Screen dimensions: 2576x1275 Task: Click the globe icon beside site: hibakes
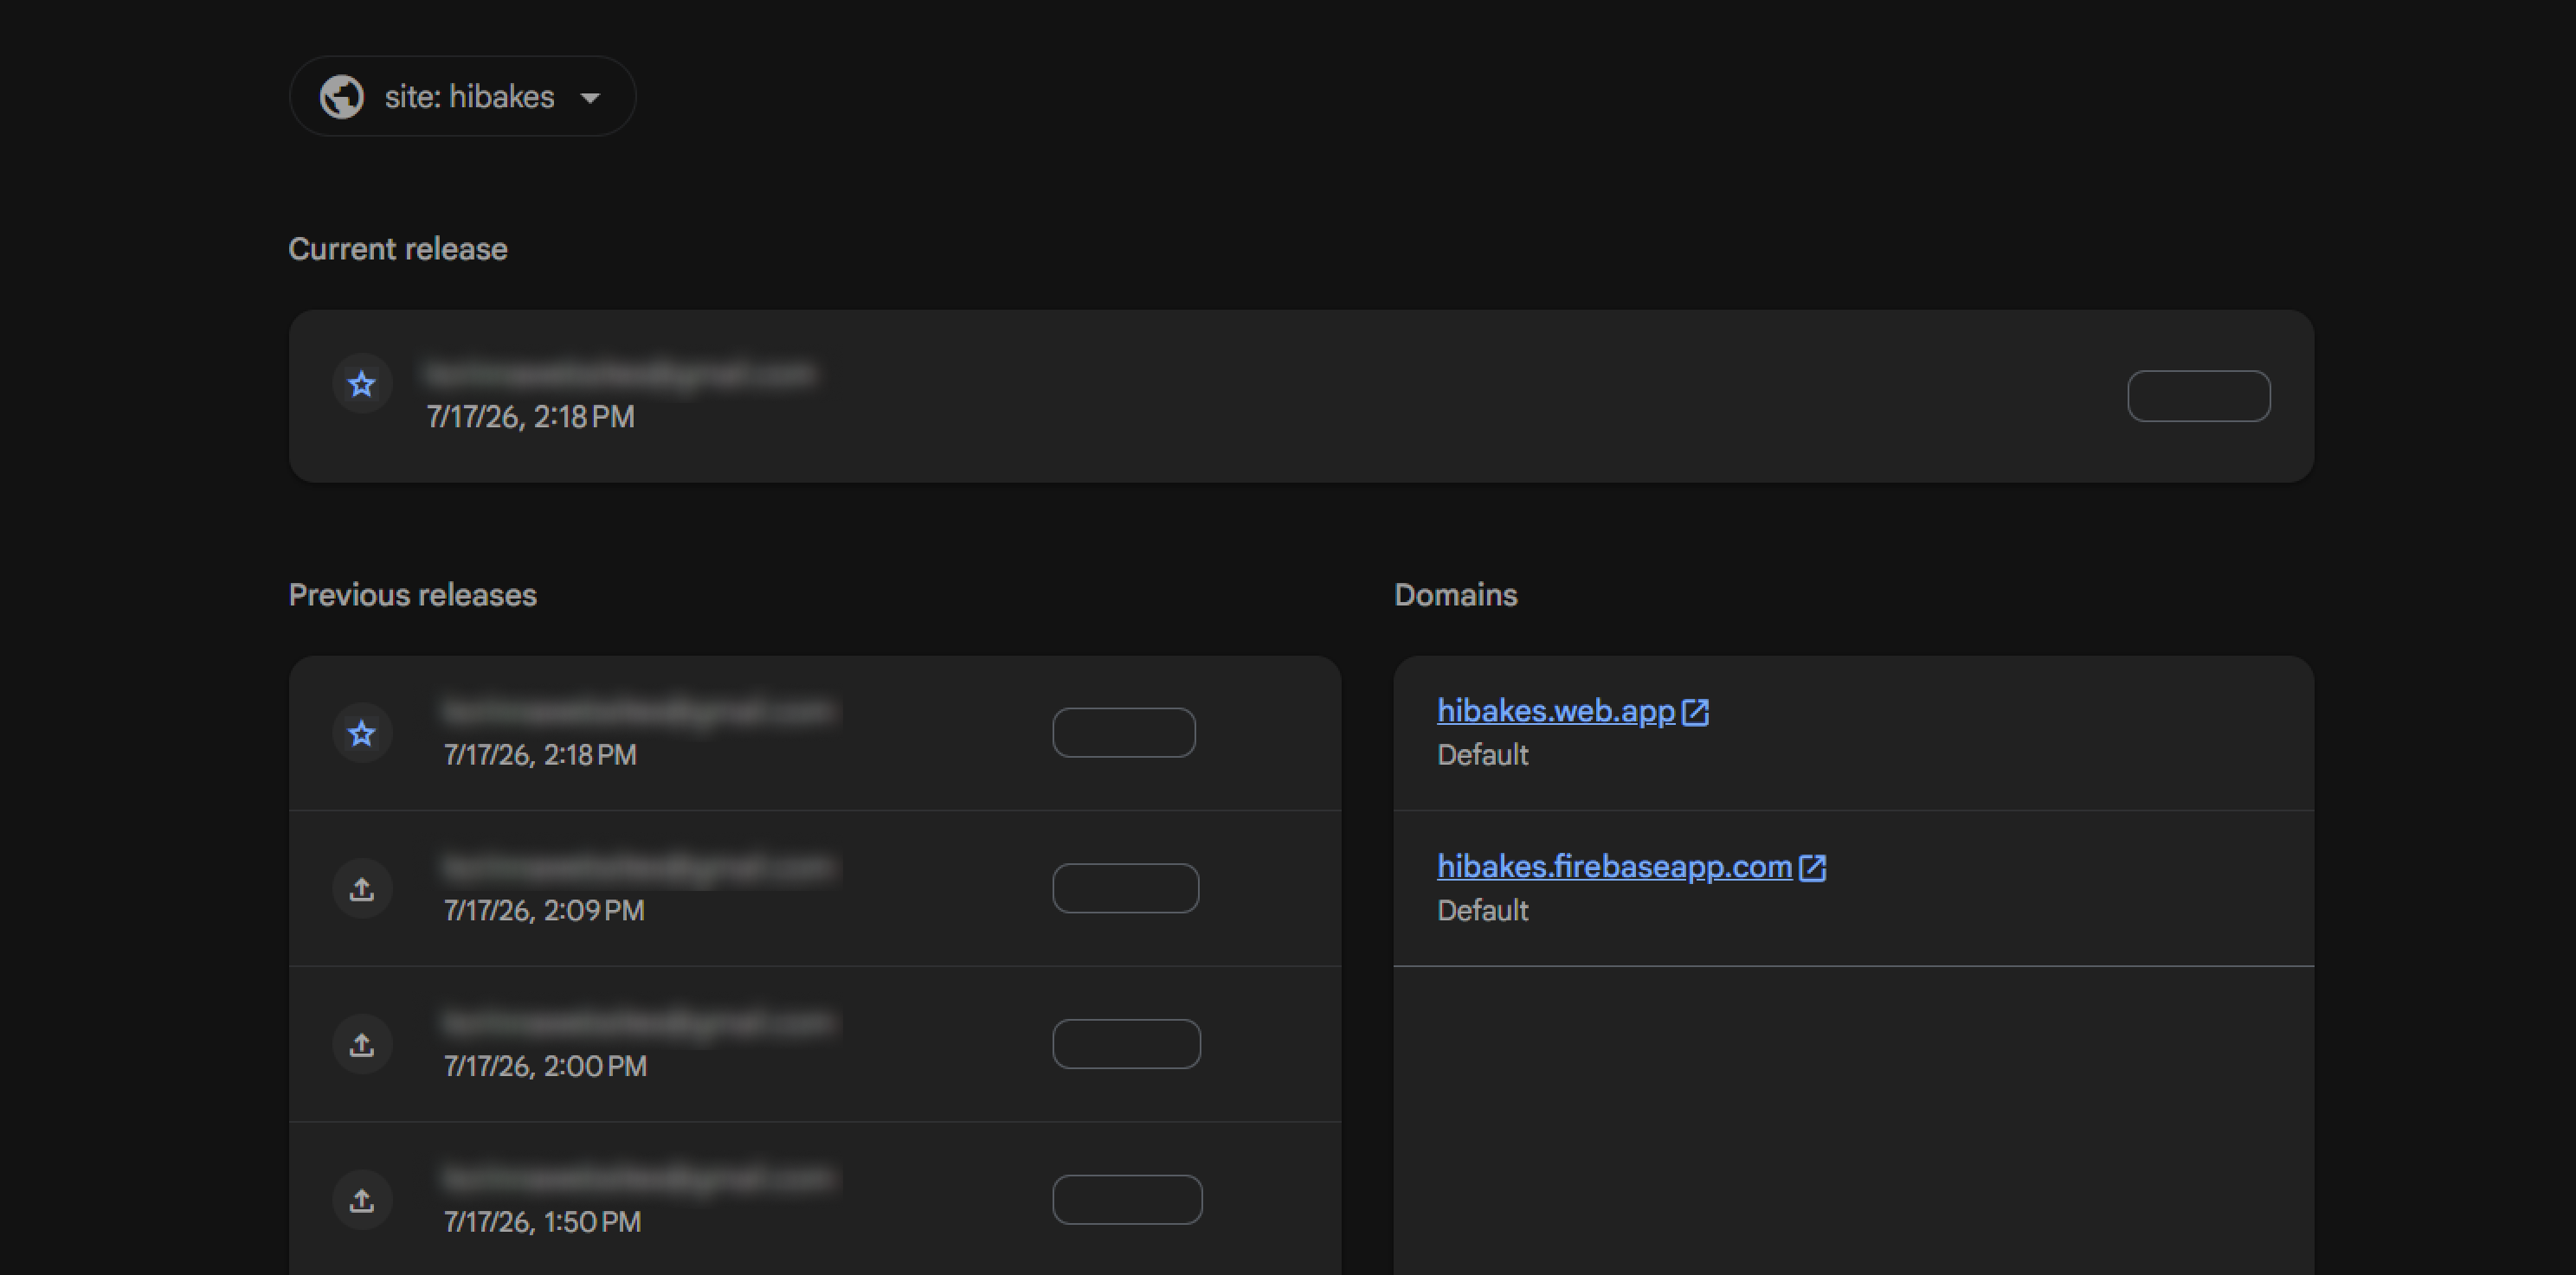(x=342, y=97)
